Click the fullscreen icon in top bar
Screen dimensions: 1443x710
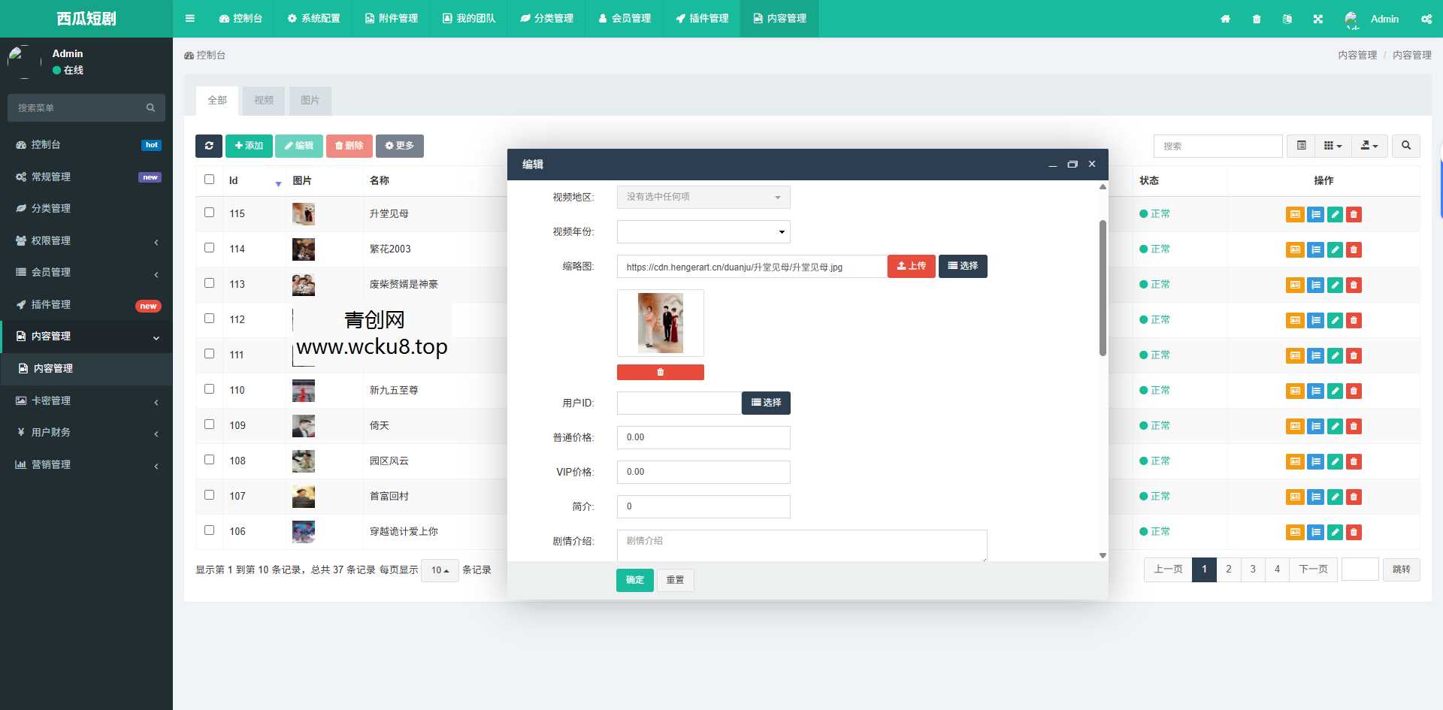[x=1317, y=19]
